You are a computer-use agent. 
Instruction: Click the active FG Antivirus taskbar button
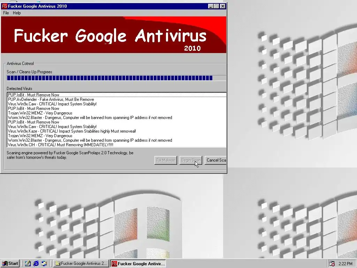(138, 263)
